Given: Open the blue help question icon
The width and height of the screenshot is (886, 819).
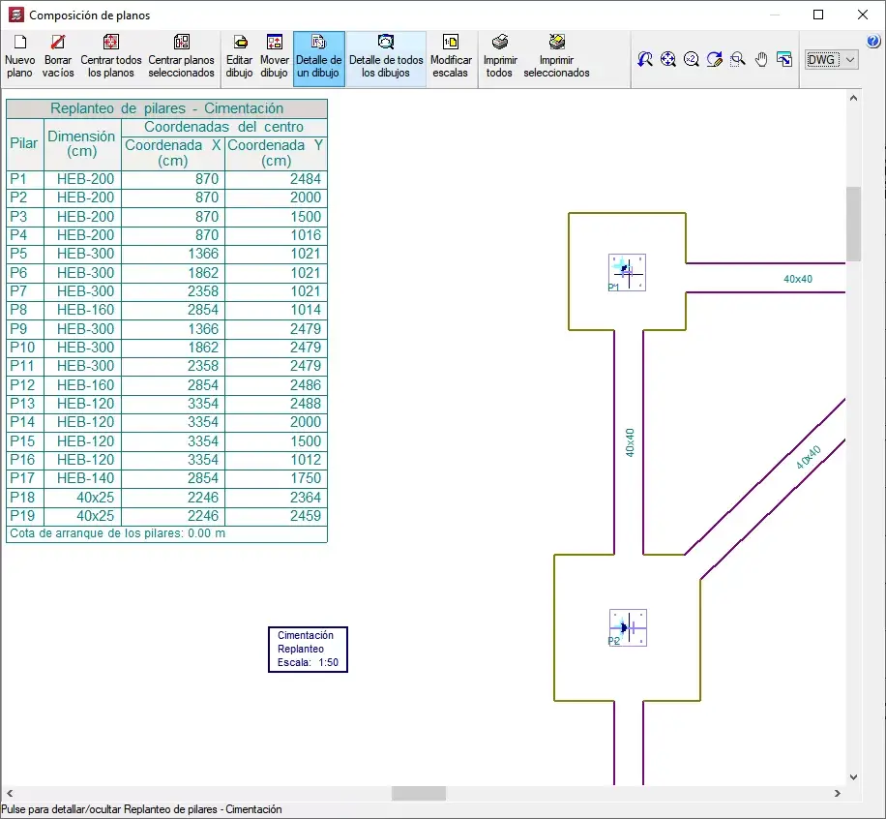Looking at the screenshot, I should point(873,41).
